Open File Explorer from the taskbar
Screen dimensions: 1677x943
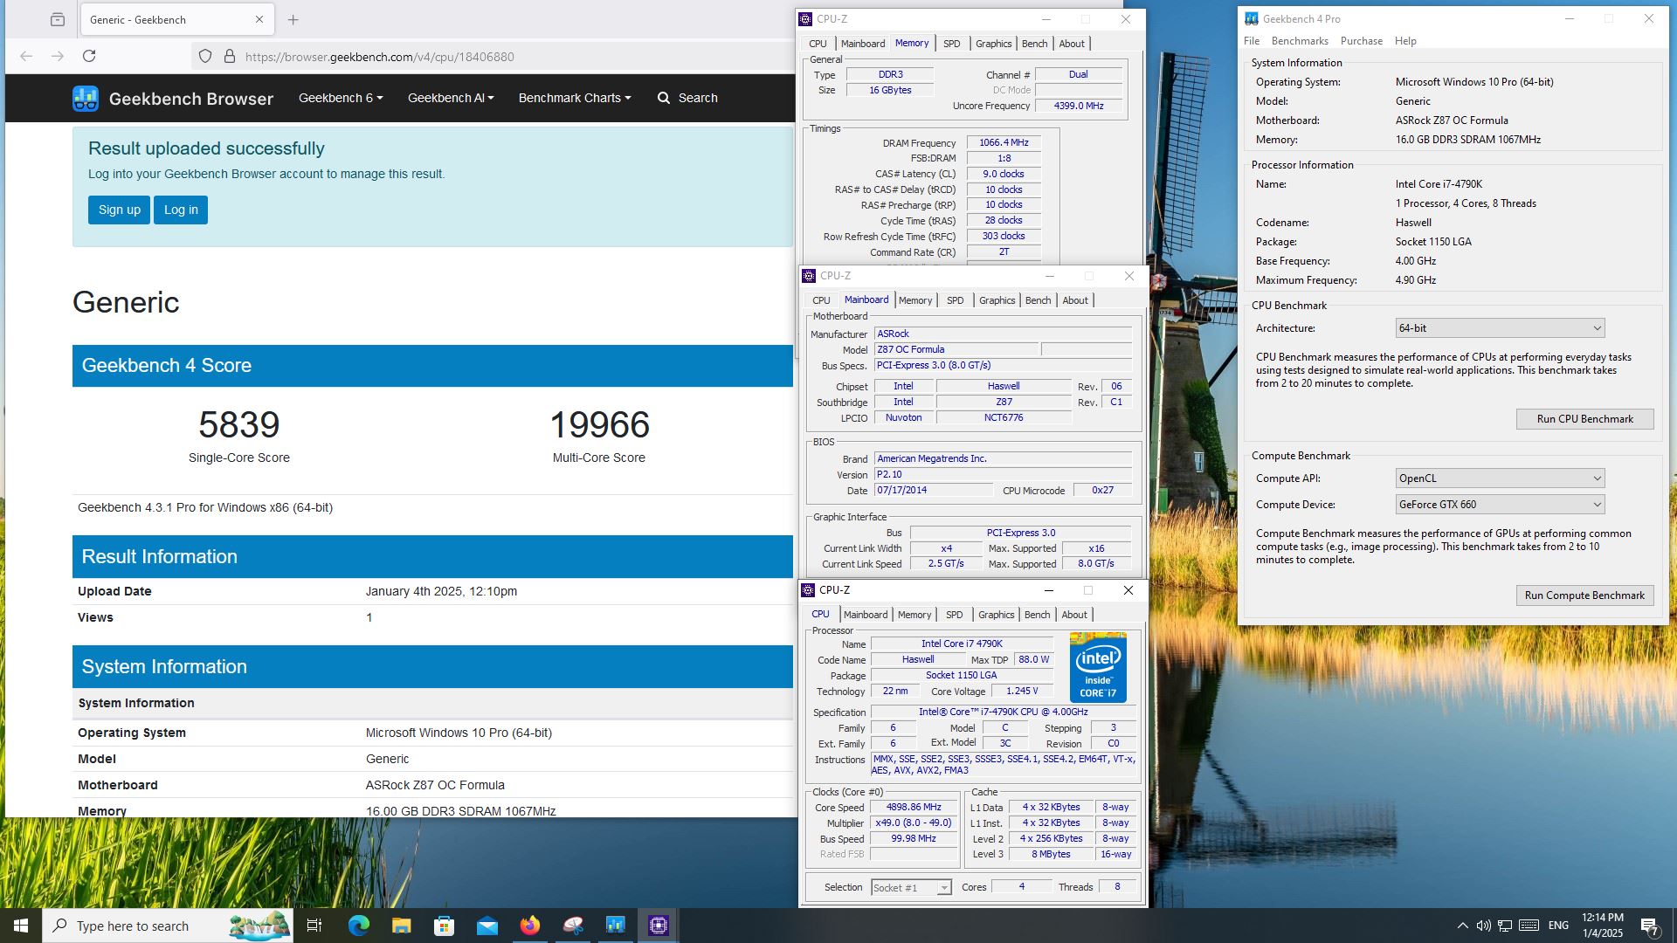pyautogui.click(x=401, y=926)
